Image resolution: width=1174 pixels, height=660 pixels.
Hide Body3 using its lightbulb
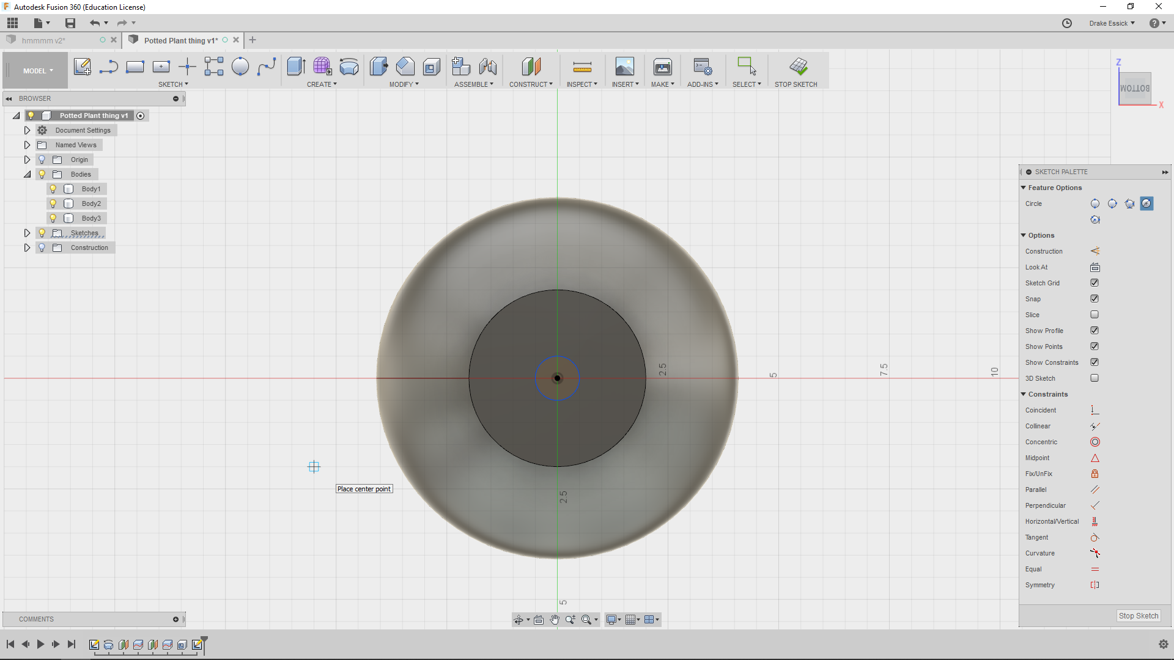[x=53, y=218]
